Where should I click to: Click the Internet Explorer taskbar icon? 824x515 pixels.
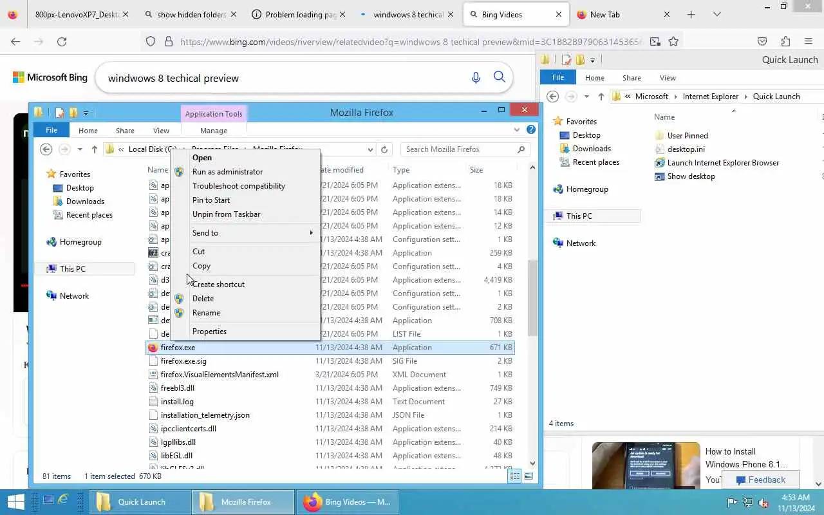click(63, 500)
